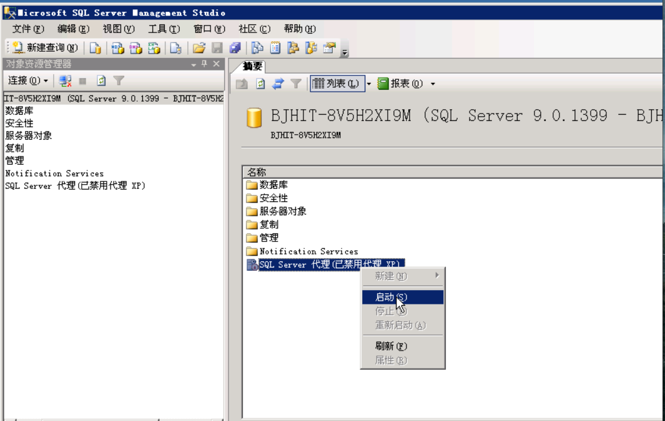Choose 停止(O) in the context menu

point(403,311)
